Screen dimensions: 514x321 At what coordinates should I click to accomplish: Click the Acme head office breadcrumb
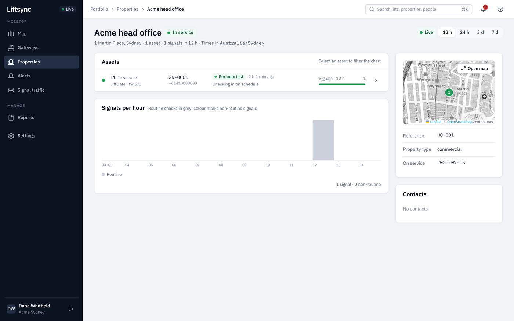(166, 9)
